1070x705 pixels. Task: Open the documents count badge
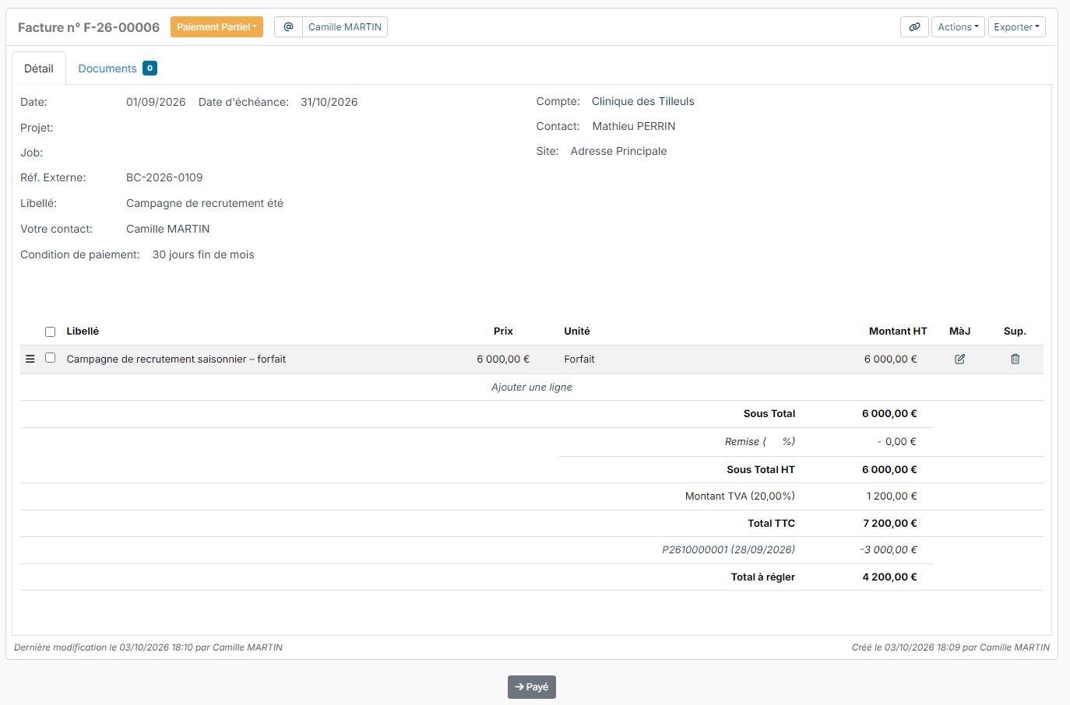click(150, 68)
